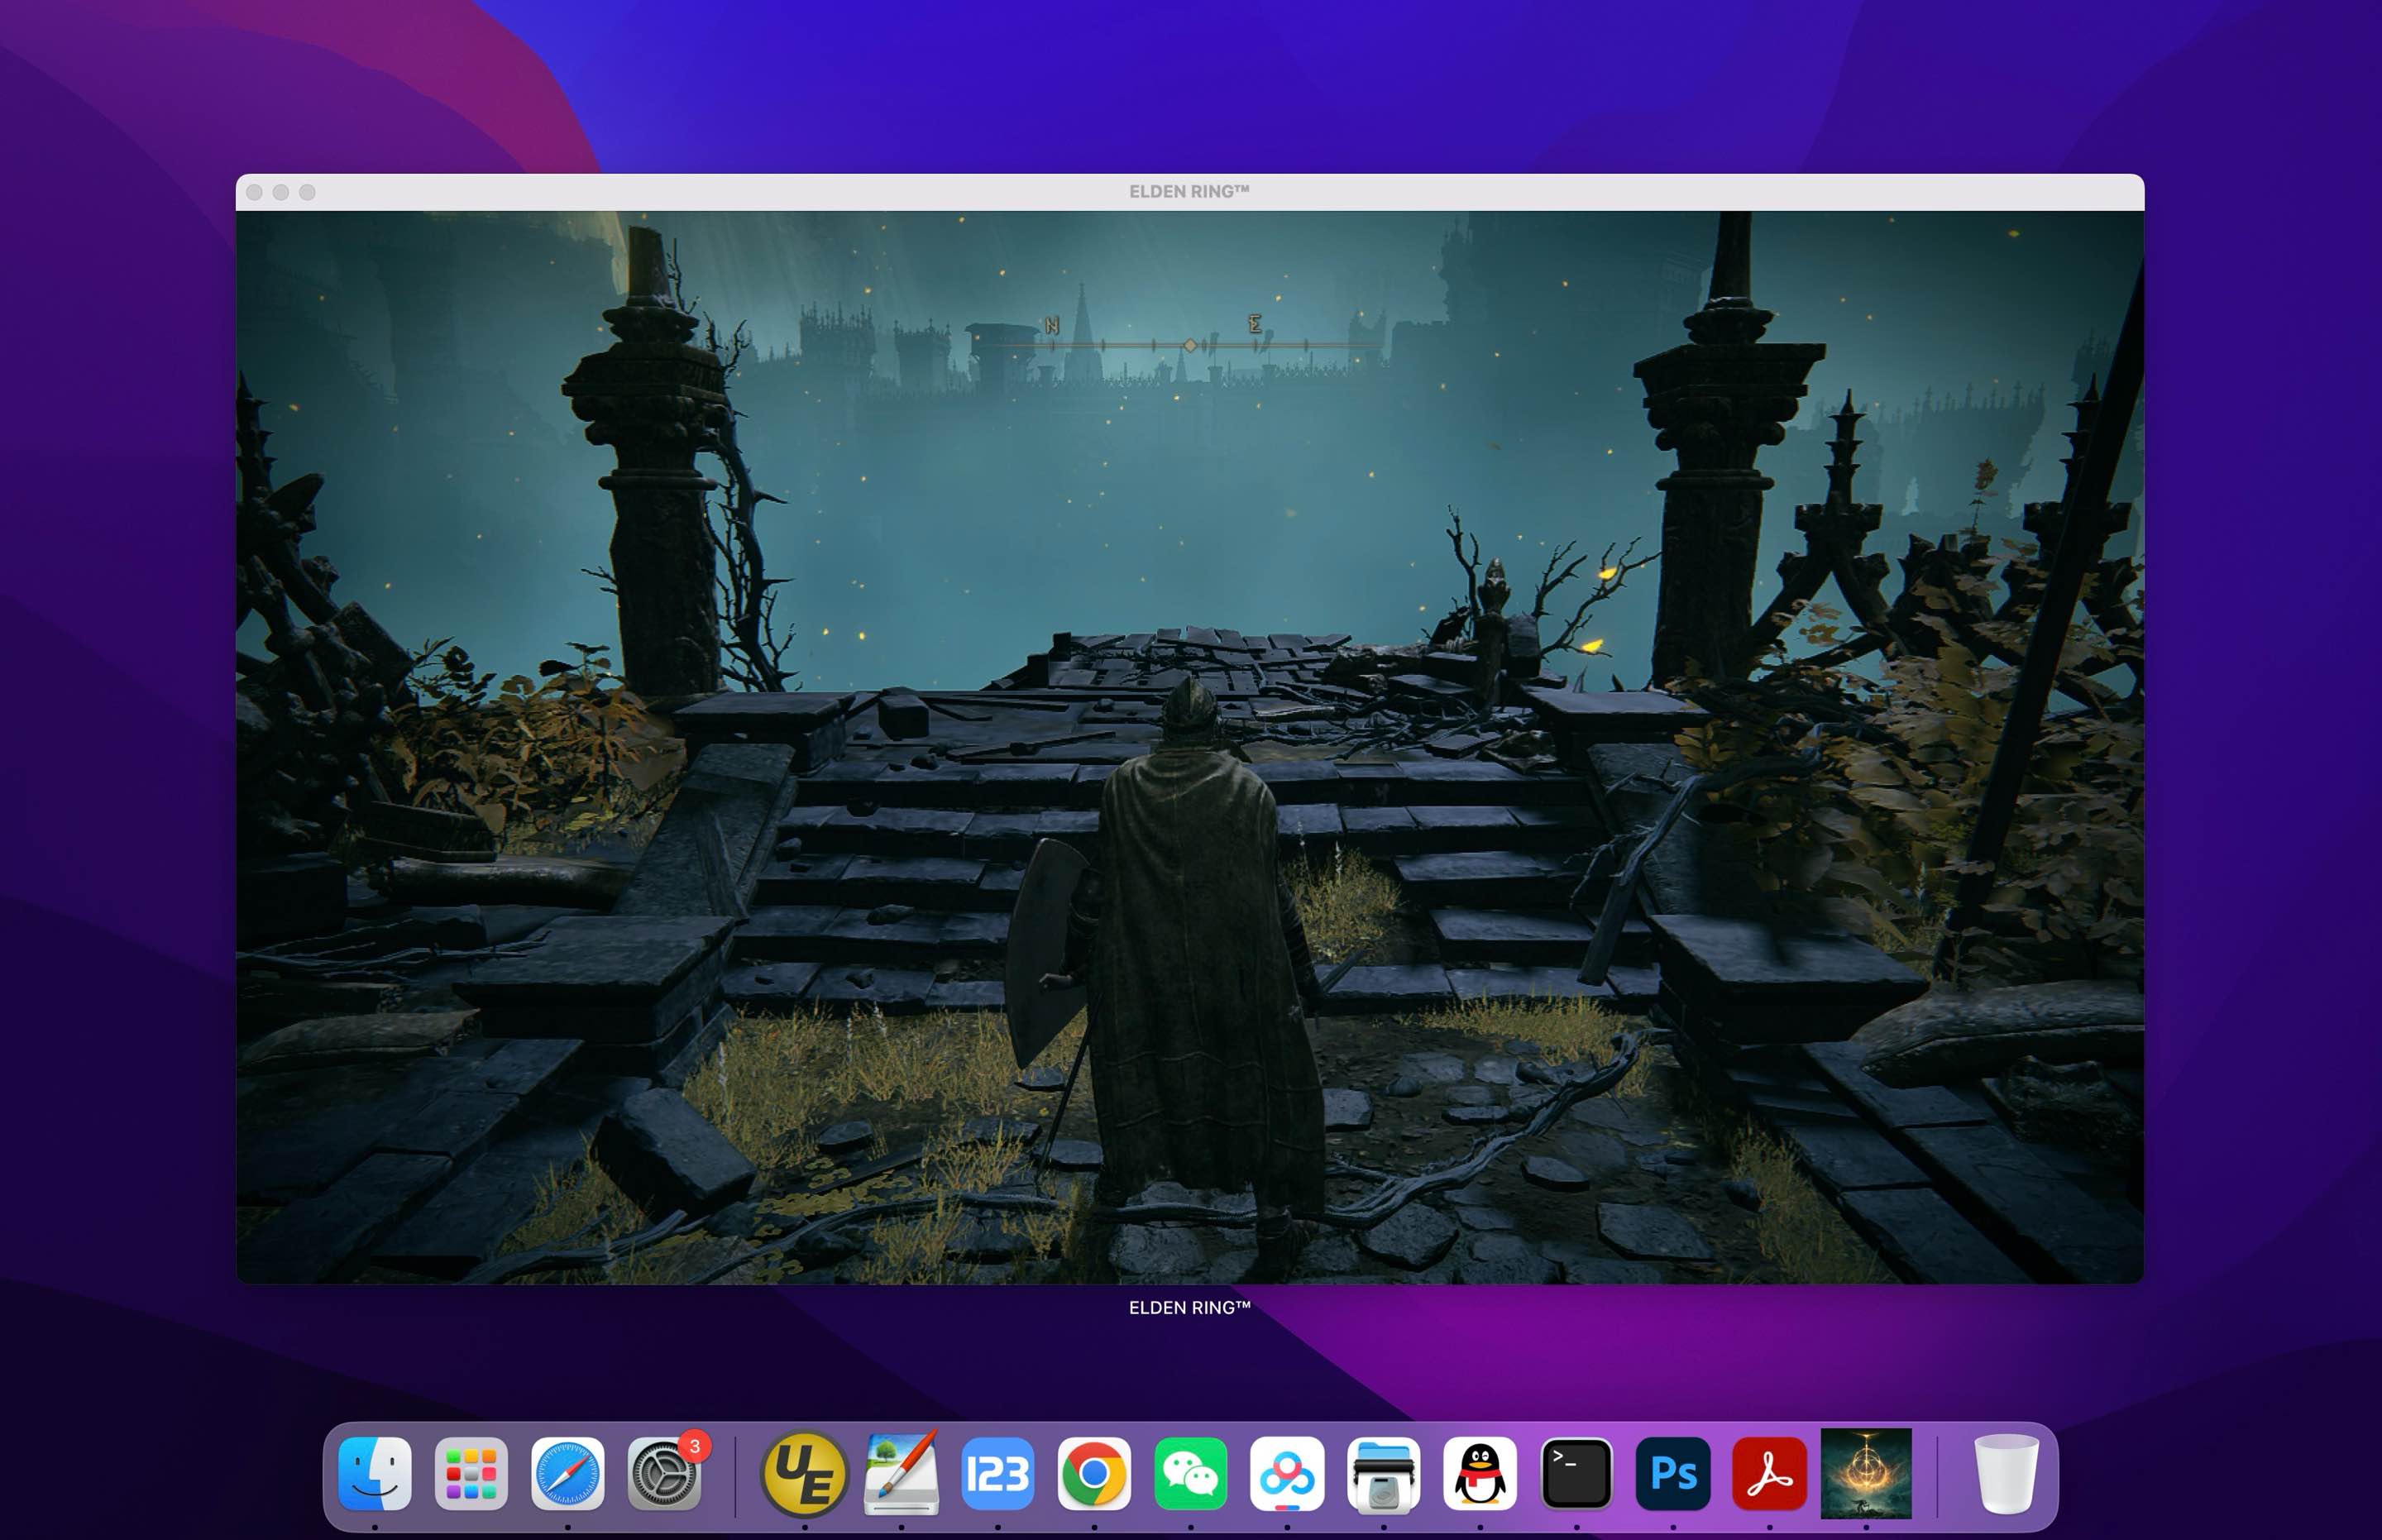Minimize the ELDEN RING window
Image resolution: width=2382 pixels, height=1540 pixels.
(x=281, y=192)
